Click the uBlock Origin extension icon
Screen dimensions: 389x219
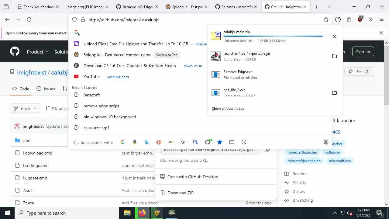pos(360,19)
